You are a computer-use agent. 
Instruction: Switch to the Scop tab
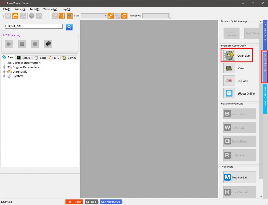click(40, 58)
